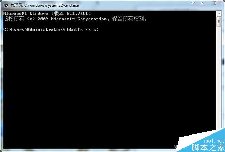Click the C:\Users\Administrator> prompt path
Image resolution: width=225 pixels, height=152 pixels.
[x=34, y=29]
